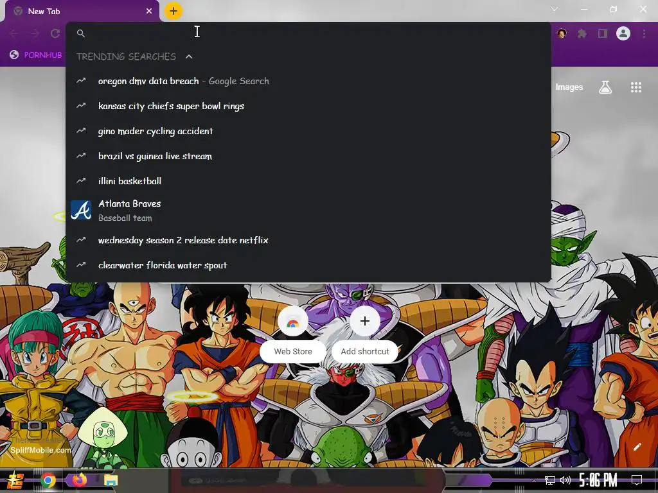
Task: Click the reload page icon
Action: (55, 33)
